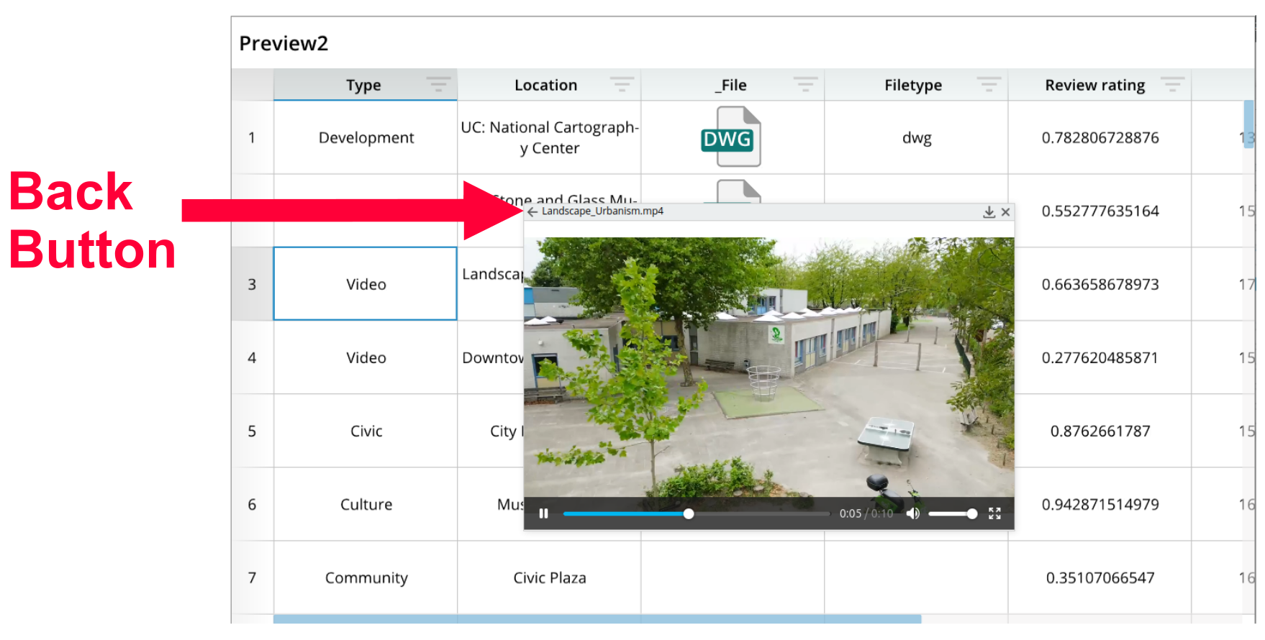Click the DWG file icon in row 1
The height and width of the screenshot is (640, 1265).
tap(730, 137)
